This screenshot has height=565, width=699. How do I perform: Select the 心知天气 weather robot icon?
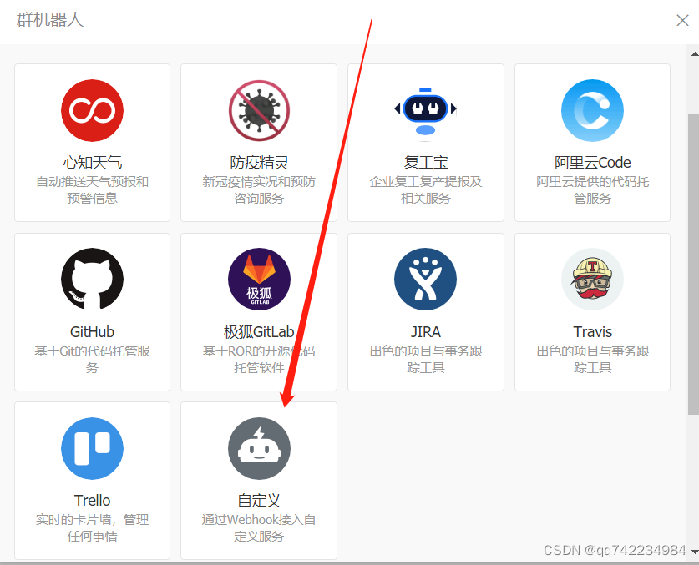click(x=92, y=109)
